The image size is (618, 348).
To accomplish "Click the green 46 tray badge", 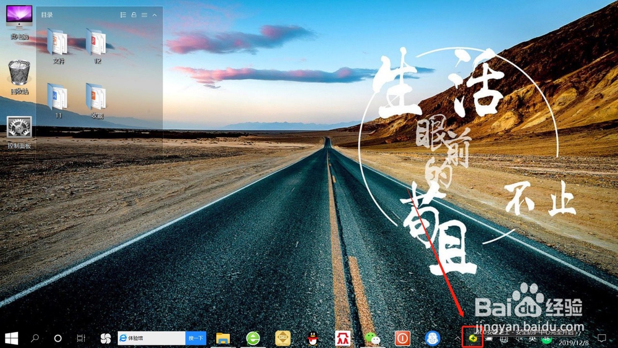I will point(546,339).
